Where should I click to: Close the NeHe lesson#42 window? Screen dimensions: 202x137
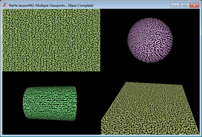point(194,5)
